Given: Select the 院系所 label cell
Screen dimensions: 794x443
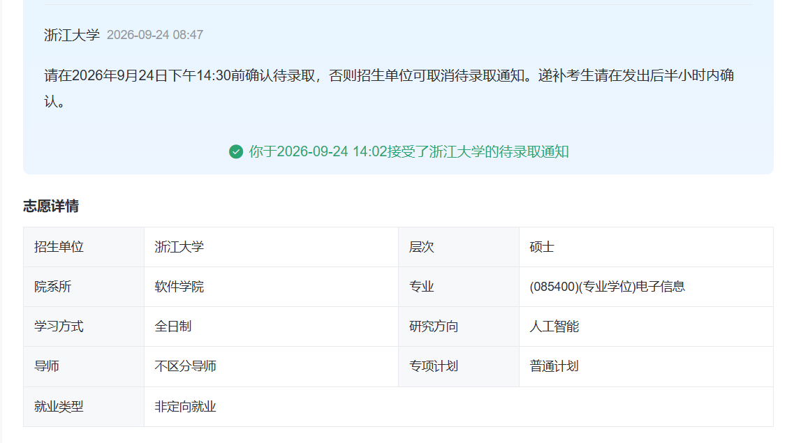Looking at the screenshot, I should coord(84,287).
